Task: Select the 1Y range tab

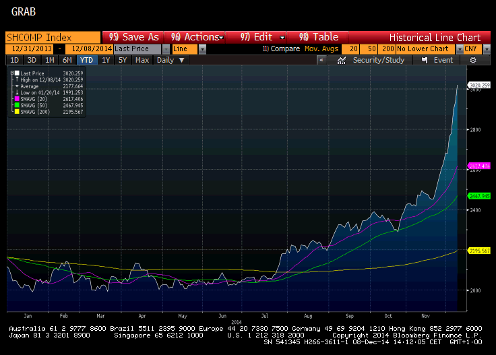Action: (106, 60)
